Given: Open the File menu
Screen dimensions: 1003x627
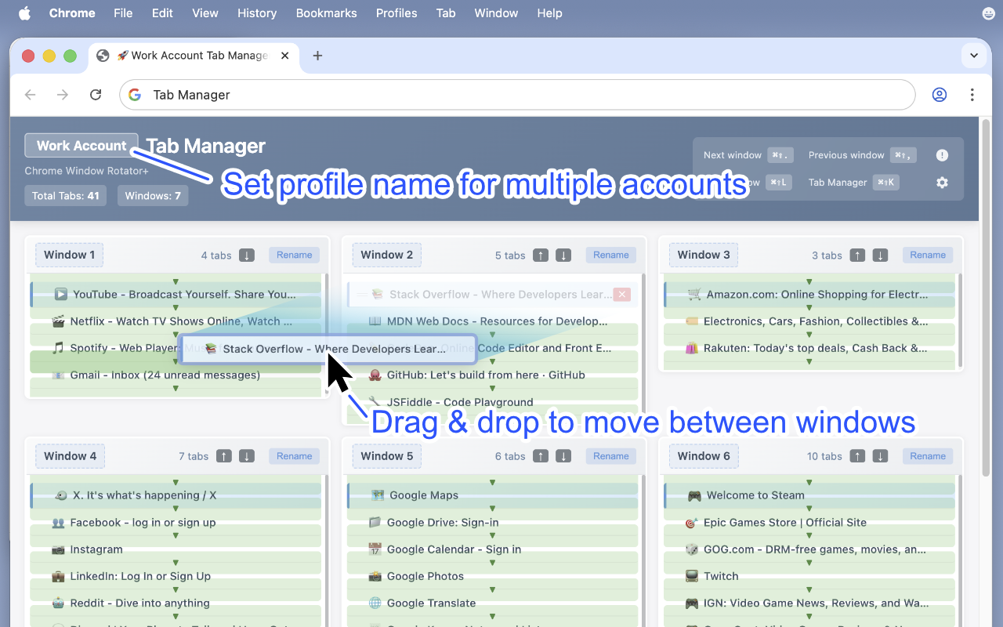Looking at the screenshot, I should tap(123, 13).
